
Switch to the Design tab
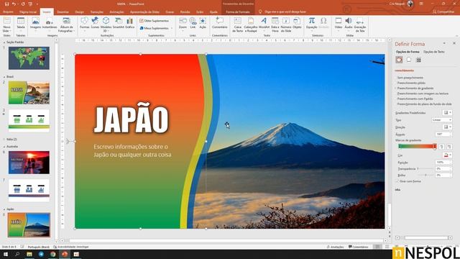coord(79,12)
